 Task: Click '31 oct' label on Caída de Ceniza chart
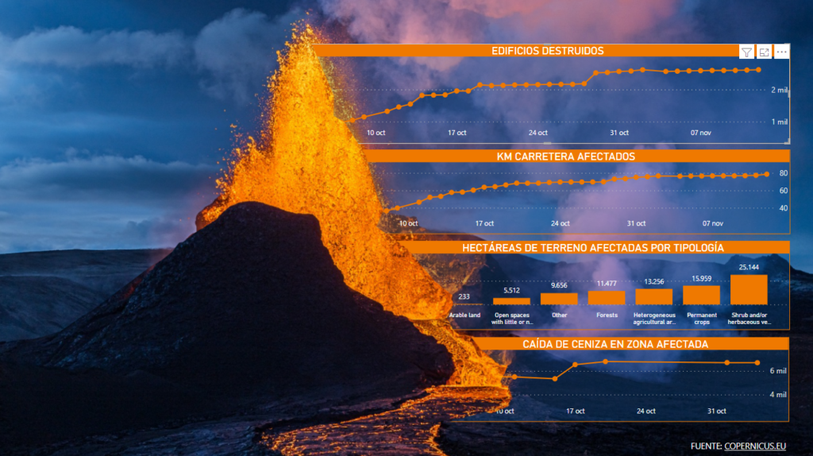tap(717, 411)
